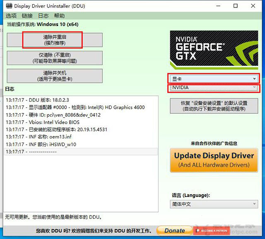Open the 链接 menu
Screen dimensions: 265x239
pyautogui.click(x=27, y=16)
